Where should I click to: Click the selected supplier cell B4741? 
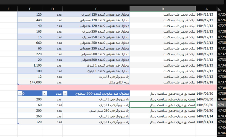[163, 105]
